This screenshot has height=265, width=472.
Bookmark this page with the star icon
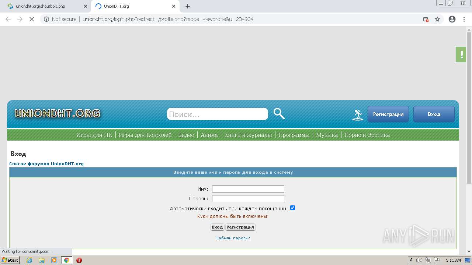(x=437, y=19)
